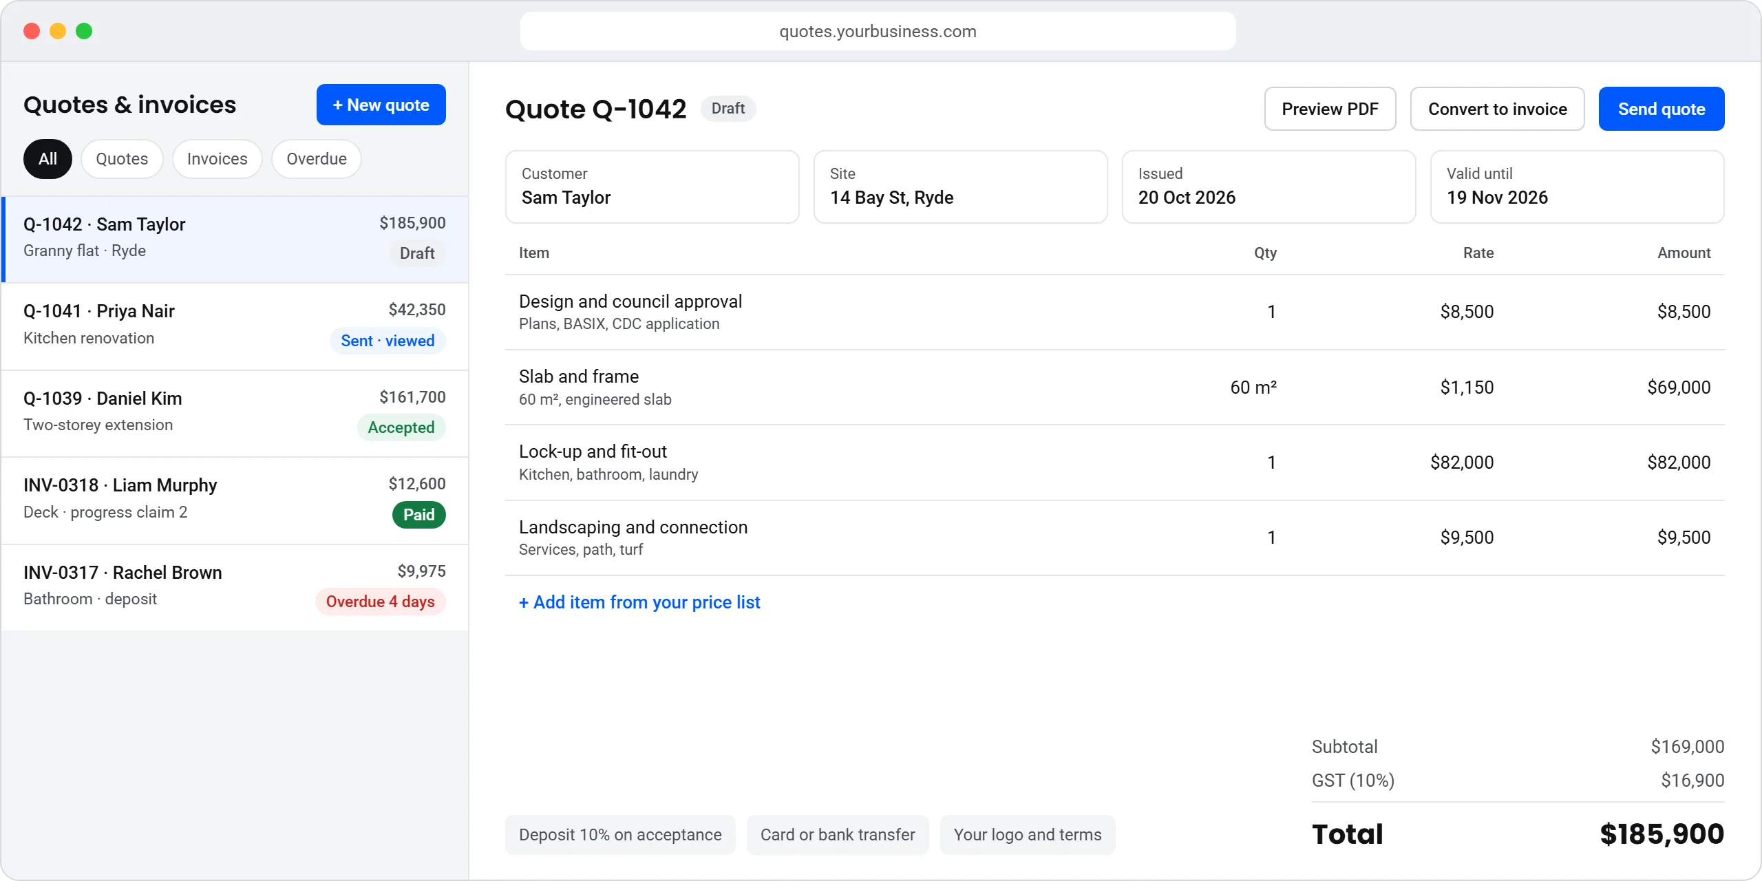This screenshot has height=881, width=1762.
Task: Select Landscaping and connection line item
Action: [x=1114, y=538]
